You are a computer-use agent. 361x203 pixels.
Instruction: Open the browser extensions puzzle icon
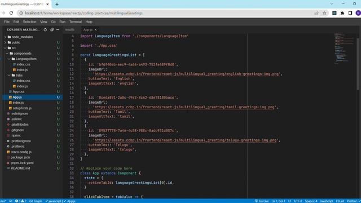(x=342, y=13)
